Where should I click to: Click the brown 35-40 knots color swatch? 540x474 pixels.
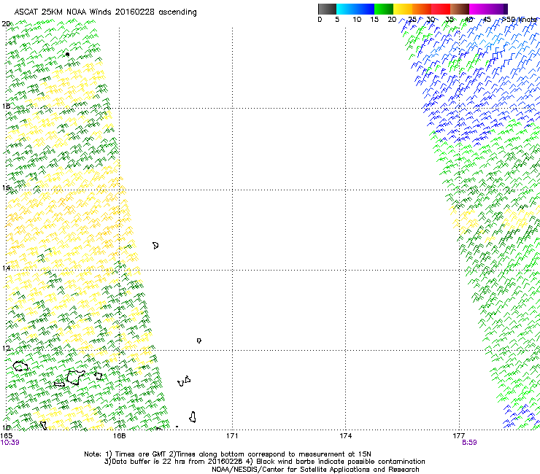(x=460, y=9)
